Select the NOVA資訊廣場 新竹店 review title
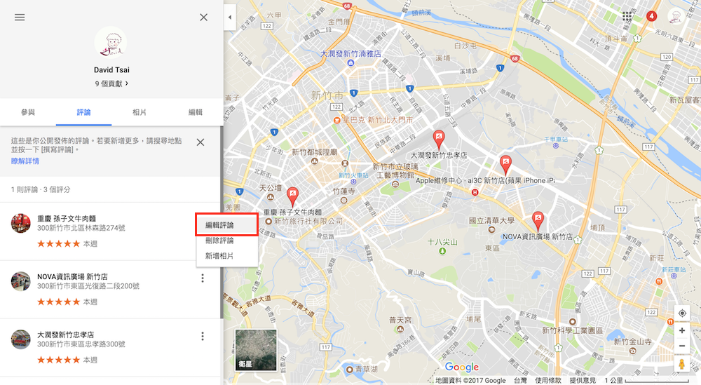This screenshot has width=701, height=385. point(72,277)
